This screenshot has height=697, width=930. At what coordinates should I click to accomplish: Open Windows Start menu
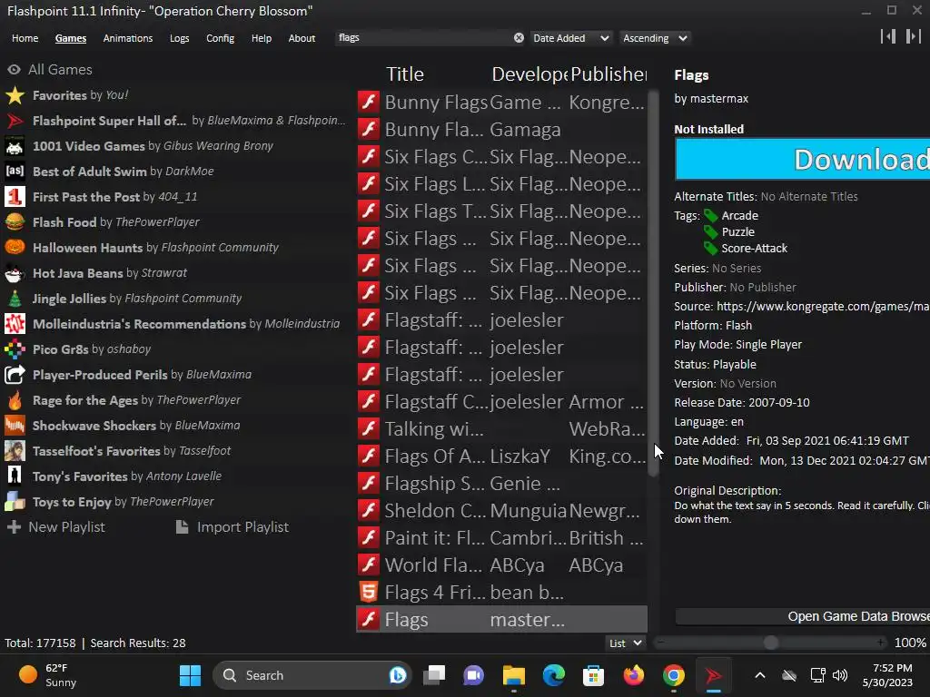[x=191, y=675]
